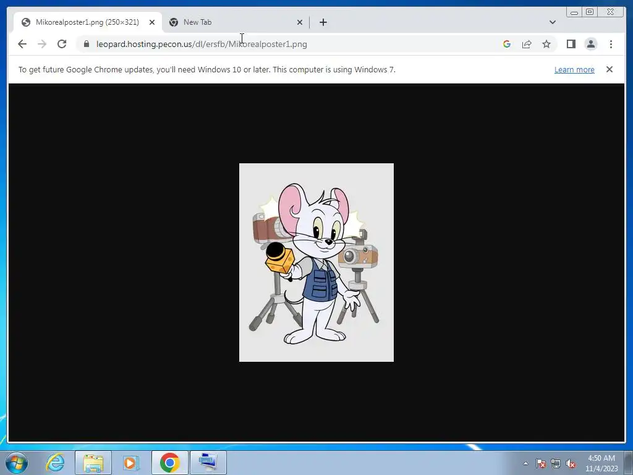
Task: Launch Internet Explorer from the taskbar
Action: tap(55, 463)
